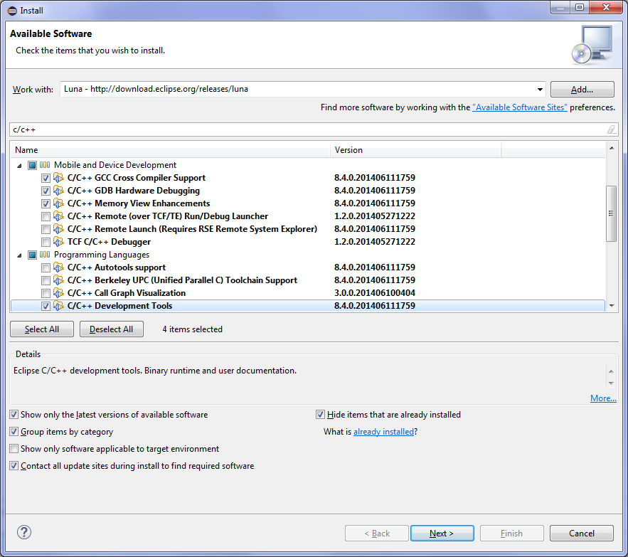Click the feature icon beside Remote (over TCF/TE) Launcher
The height and width of the screenshot is (557, 628).
[x=58, y=216]
